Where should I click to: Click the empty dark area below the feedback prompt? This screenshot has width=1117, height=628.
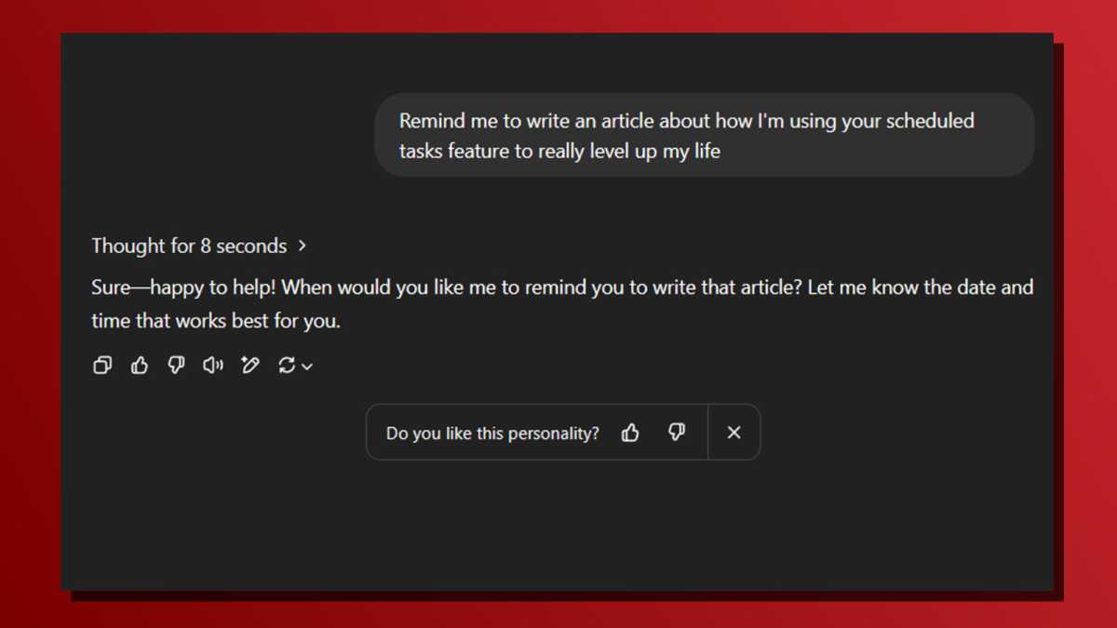(x=558, y=530)
